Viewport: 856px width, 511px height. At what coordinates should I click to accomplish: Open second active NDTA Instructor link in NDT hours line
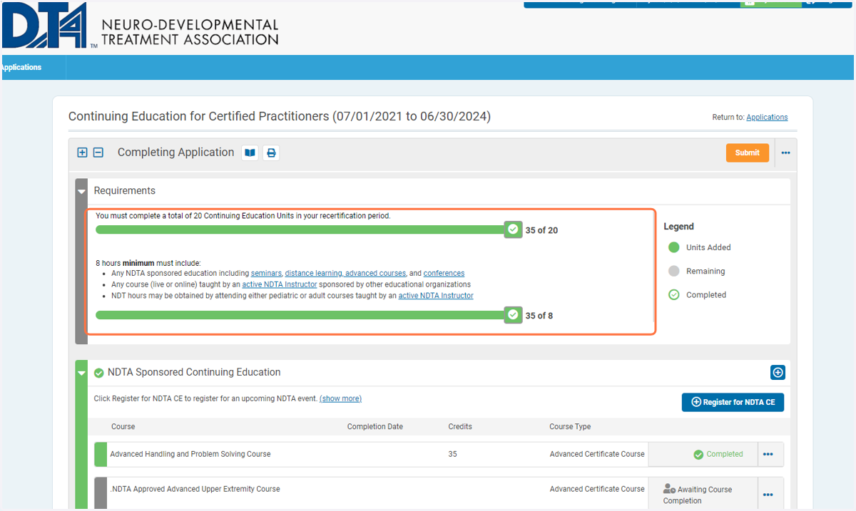[x=436, y=296]
